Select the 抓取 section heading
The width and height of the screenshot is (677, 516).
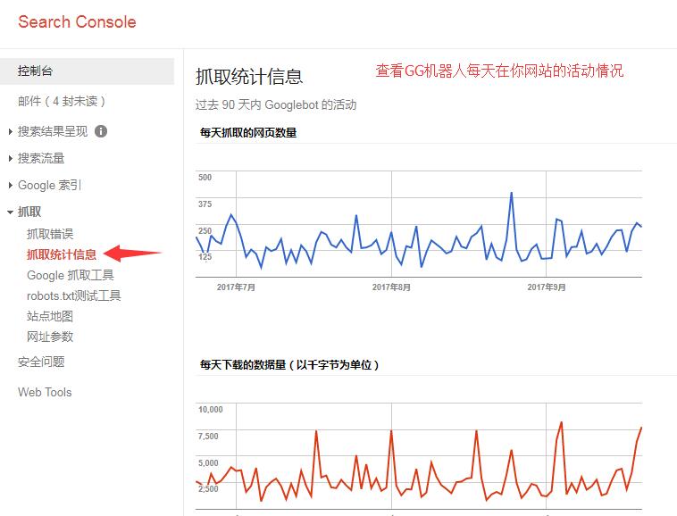pos(29,212)
